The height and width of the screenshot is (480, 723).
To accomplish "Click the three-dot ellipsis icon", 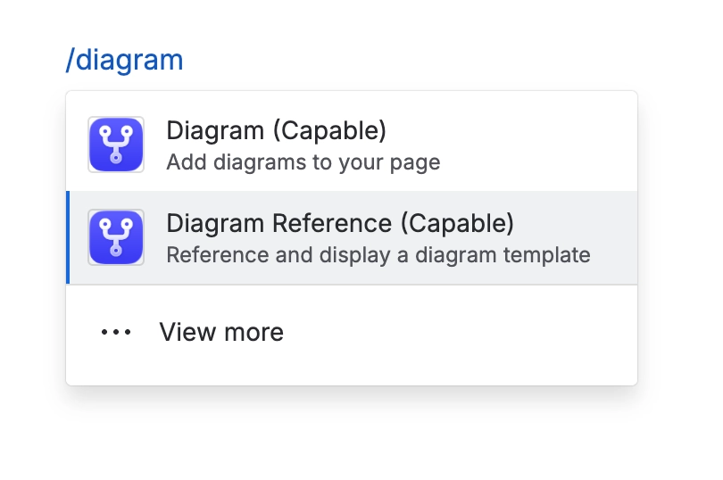I will click(x=116, y=332).
